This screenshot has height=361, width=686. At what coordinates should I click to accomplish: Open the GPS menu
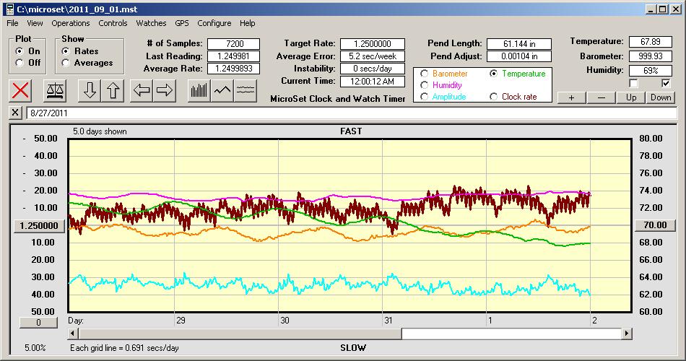tap(182, 23)
